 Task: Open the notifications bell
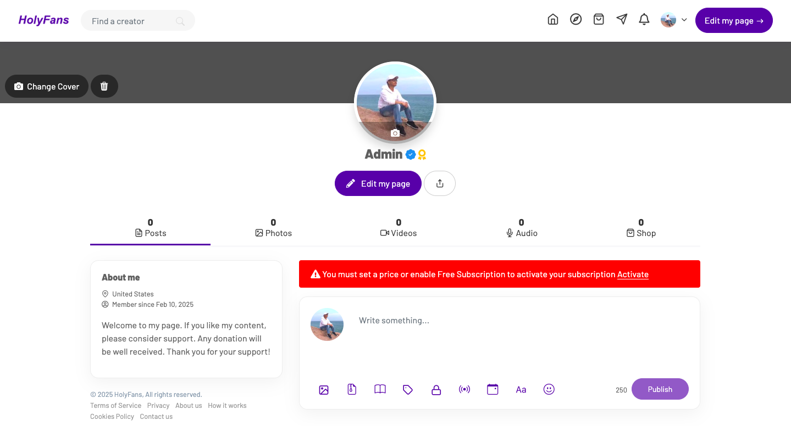[644, 20]
